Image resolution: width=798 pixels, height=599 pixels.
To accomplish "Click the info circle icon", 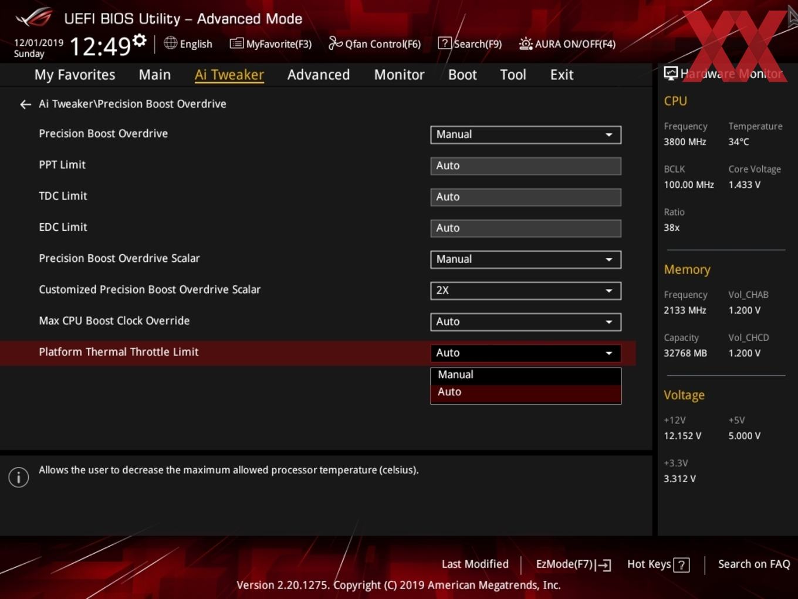I will click(x=19, y=477).
